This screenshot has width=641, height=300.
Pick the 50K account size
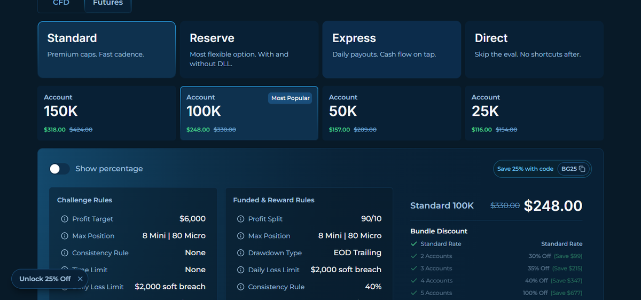tap(392, 113)
